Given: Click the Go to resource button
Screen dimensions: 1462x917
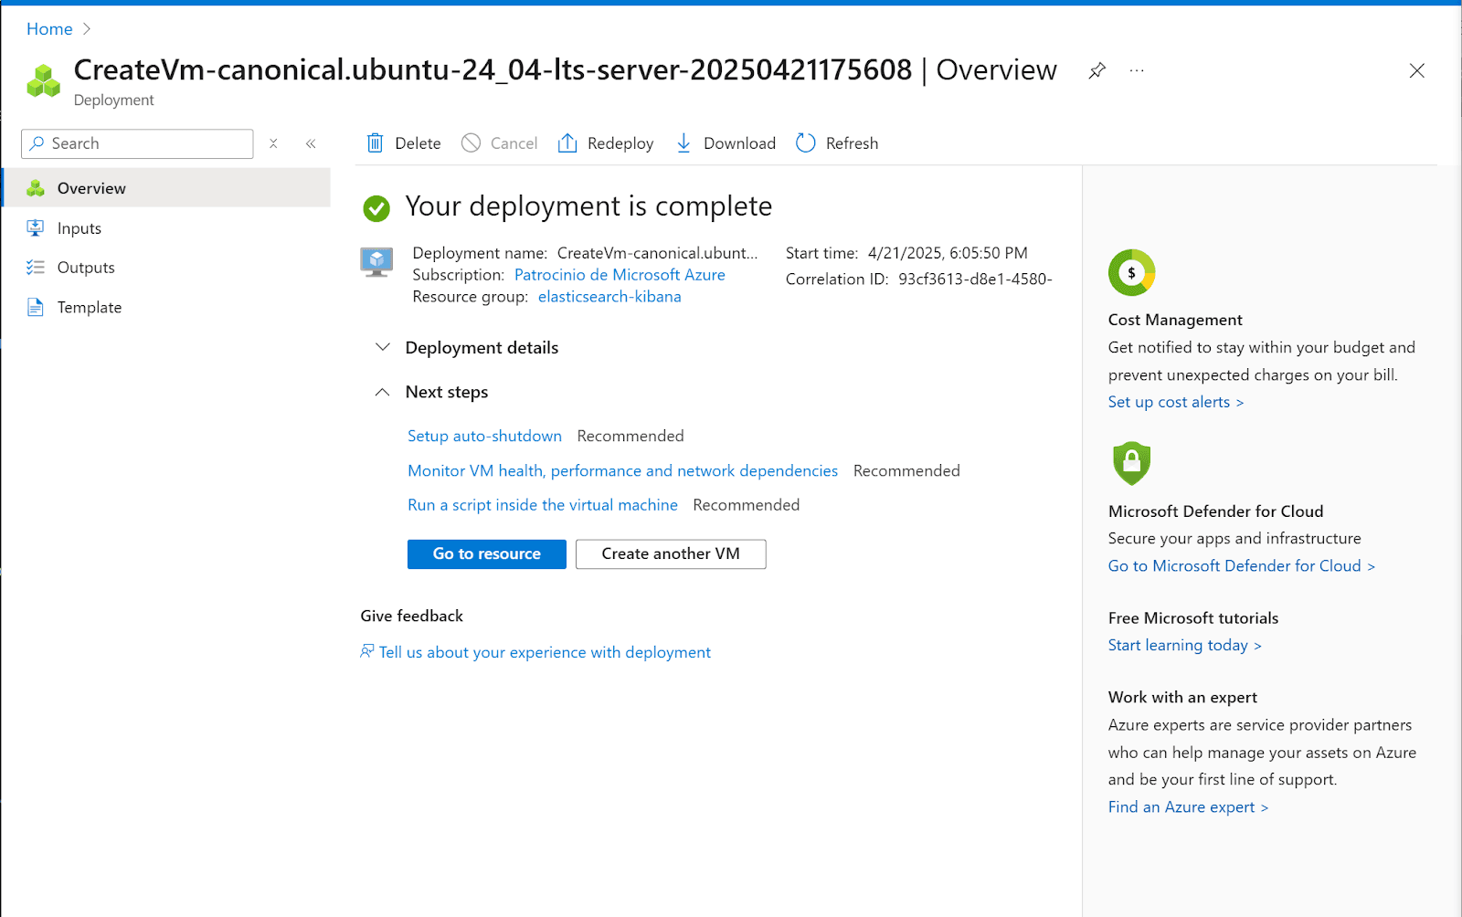Looking at the screenshot, I should (x=486, y=553).
